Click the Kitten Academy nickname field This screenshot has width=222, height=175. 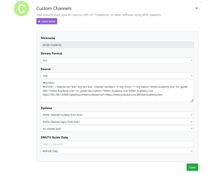[117, 45]
